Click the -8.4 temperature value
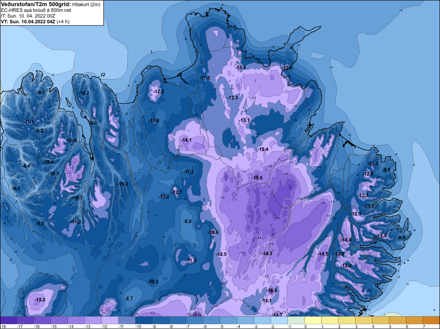This screenshot has height=329, width=440. [x=26, y=166]
